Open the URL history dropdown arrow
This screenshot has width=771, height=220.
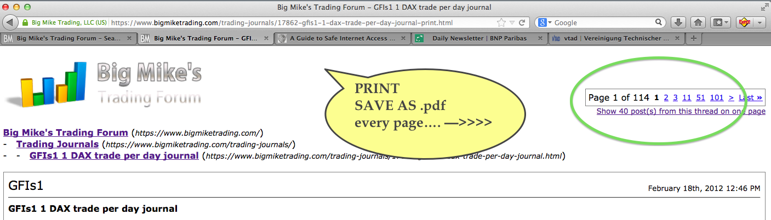click(512, 23)
